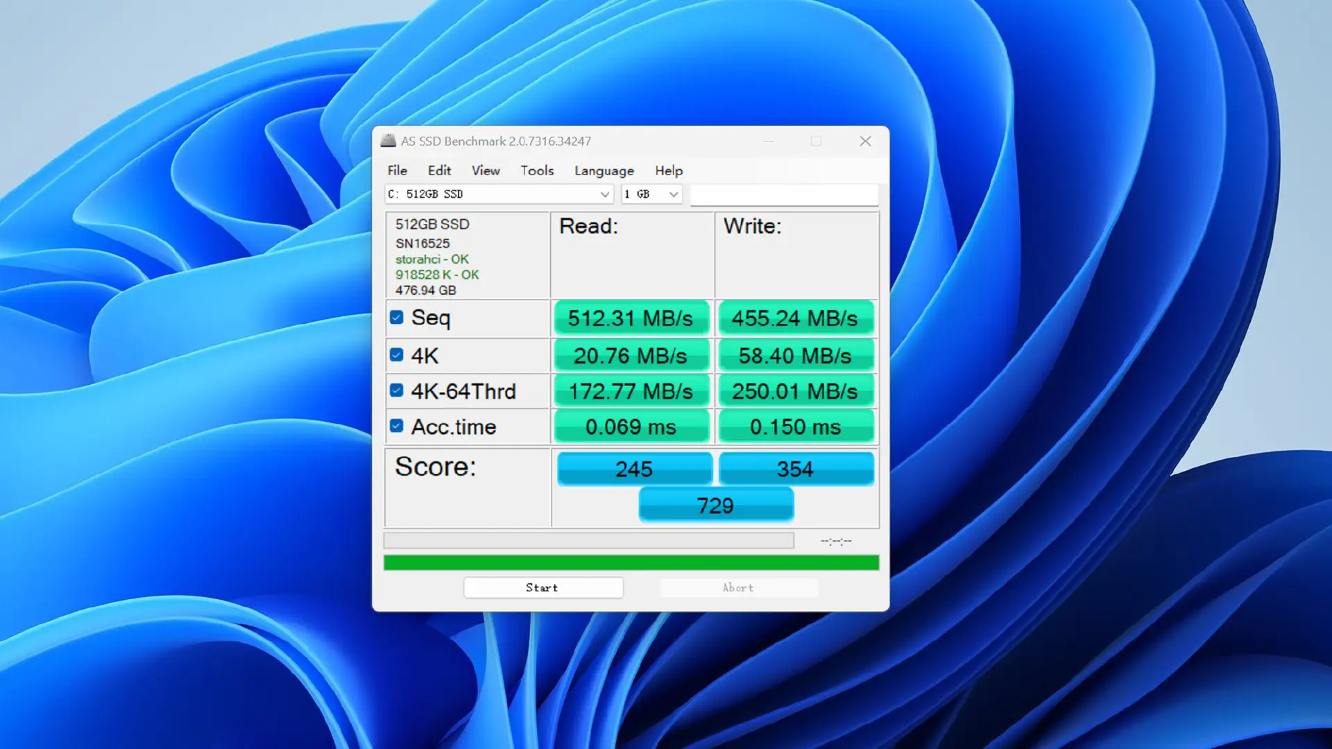Viewport: 1332px width, 749px height.
Task: Select the 4K read result 20.76 MB/s
Action: pos(631,355)
